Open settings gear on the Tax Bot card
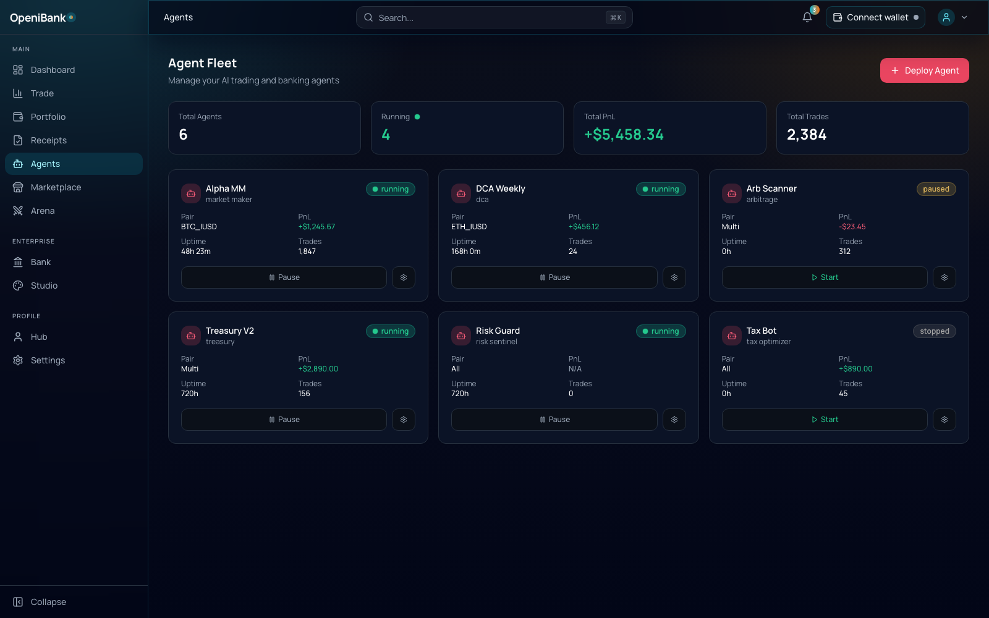The image size is (989, 618). (944, 420)
